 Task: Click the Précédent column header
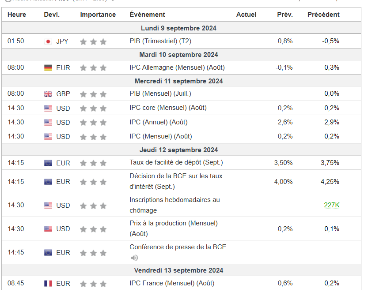click(323, 15)
